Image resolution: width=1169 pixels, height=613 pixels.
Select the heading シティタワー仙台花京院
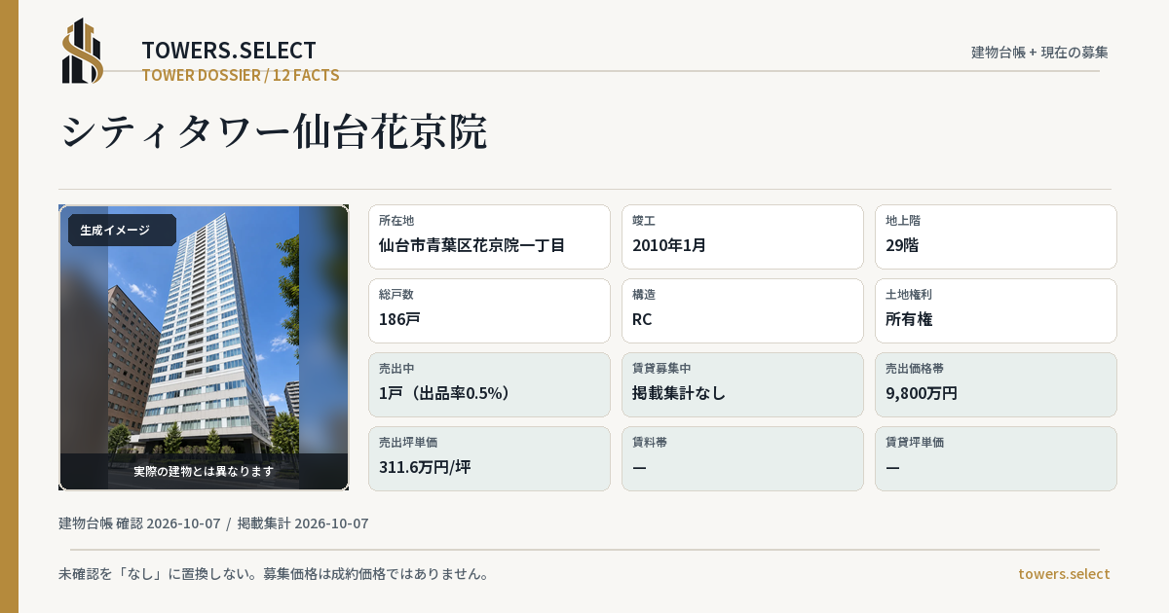(x=274, y=132)
